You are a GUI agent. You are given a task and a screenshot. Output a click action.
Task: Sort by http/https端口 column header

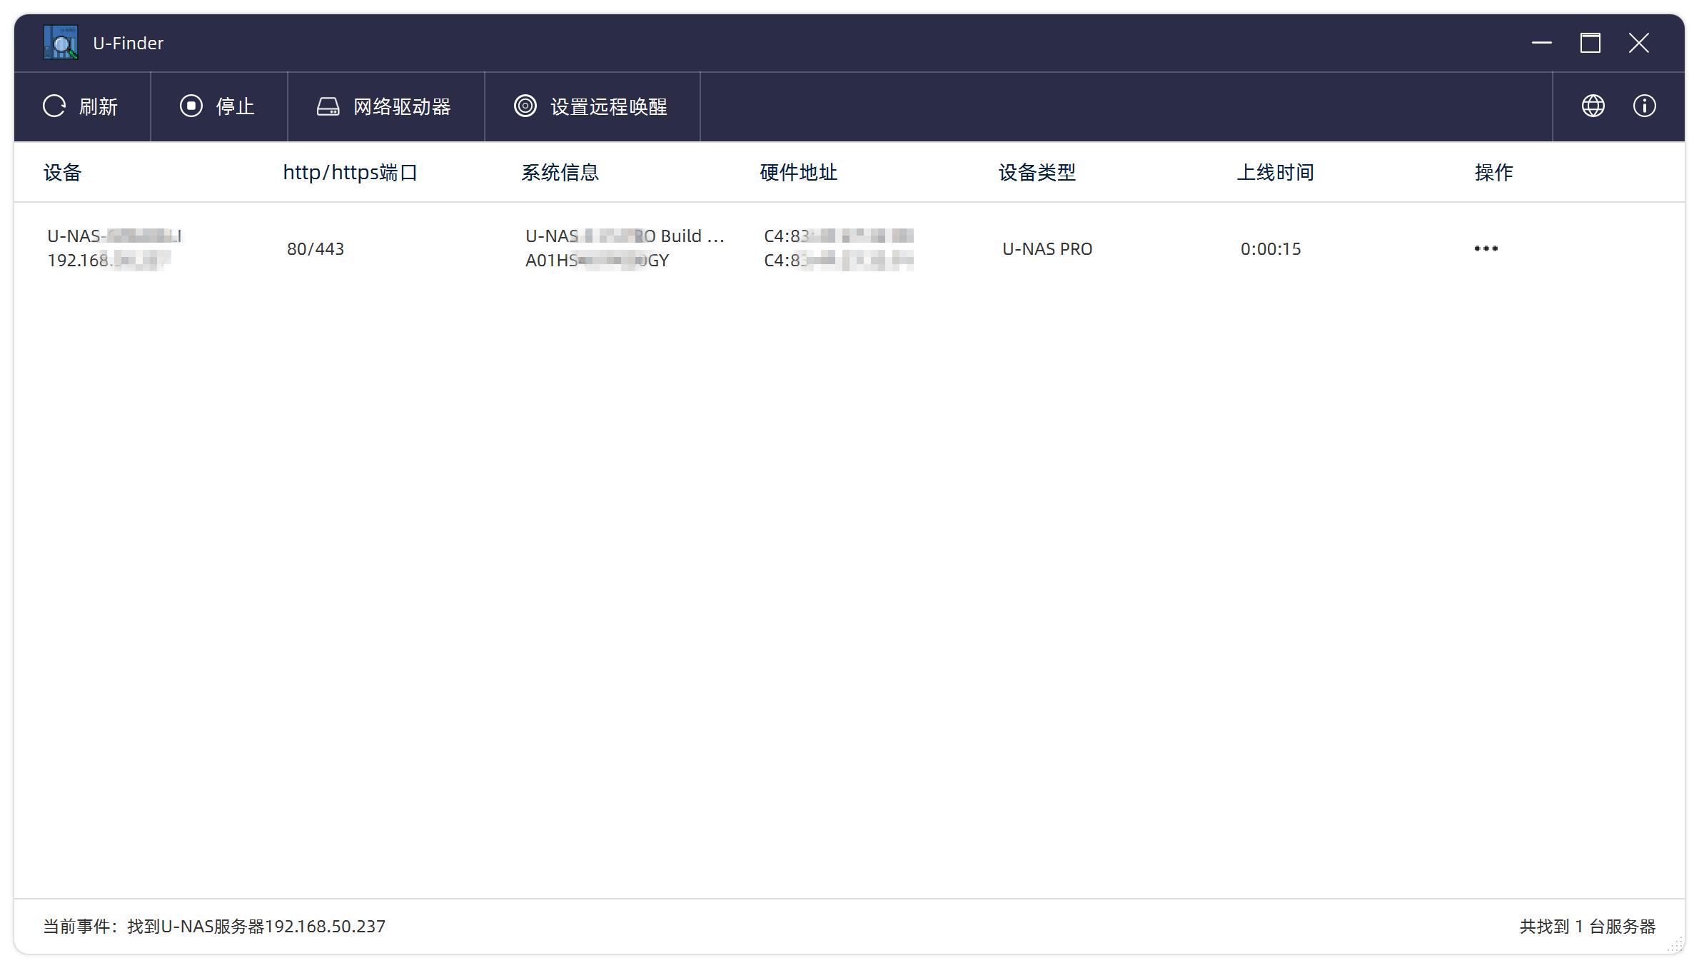click(x=350, y=172)
